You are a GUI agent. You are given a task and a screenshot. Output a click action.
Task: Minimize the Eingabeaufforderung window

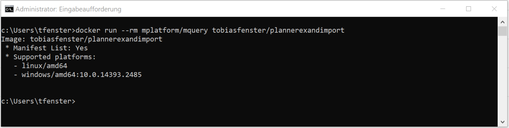tap(443, 9)
